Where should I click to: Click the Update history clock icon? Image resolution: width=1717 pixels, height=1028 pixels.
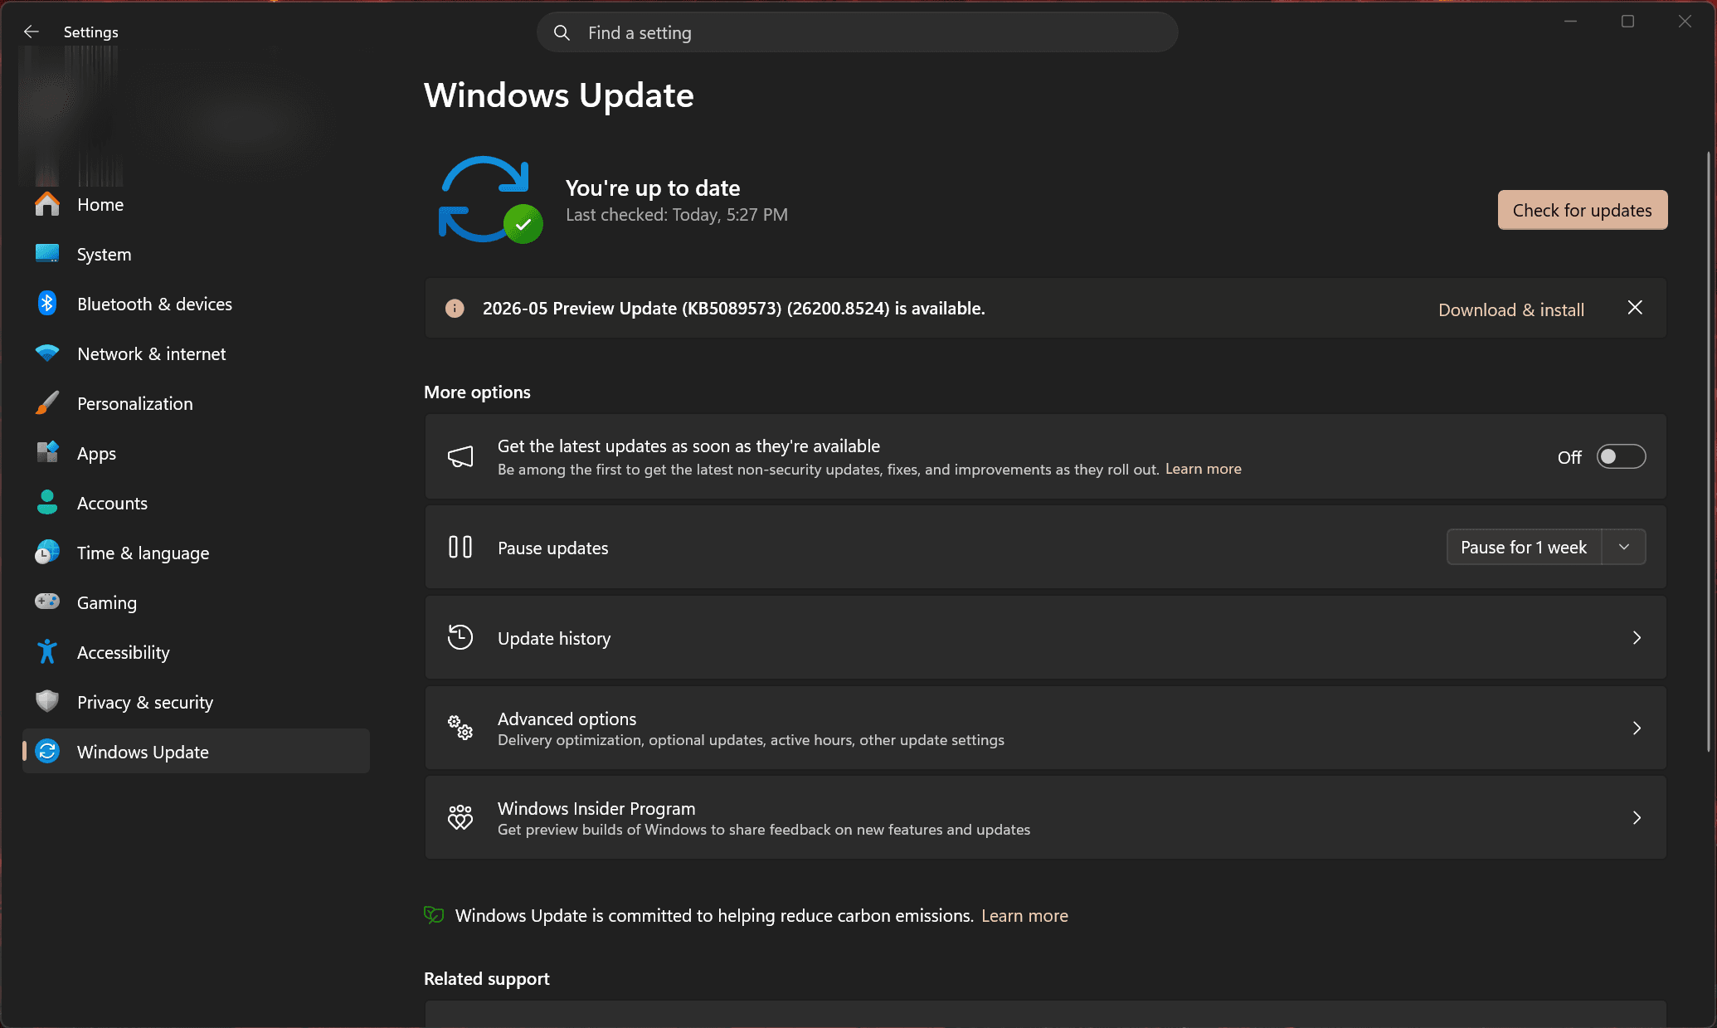pyautogui.click(x=460, y=638)
